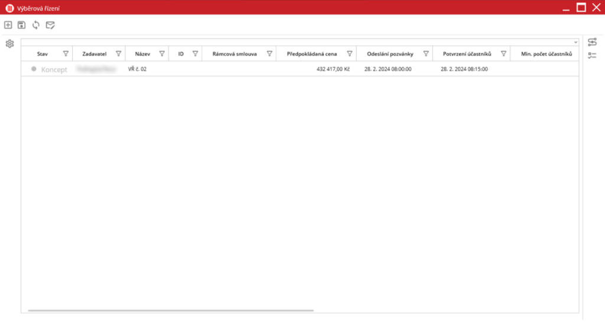Click the checklist icon on right panel

tap(592, 56)
